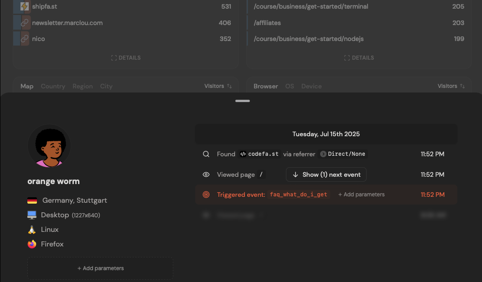Image resolution: width=482 pixels, height=282 pixels.
Task: Click the Germany flag icon
Action: click(x=31, y=200)
